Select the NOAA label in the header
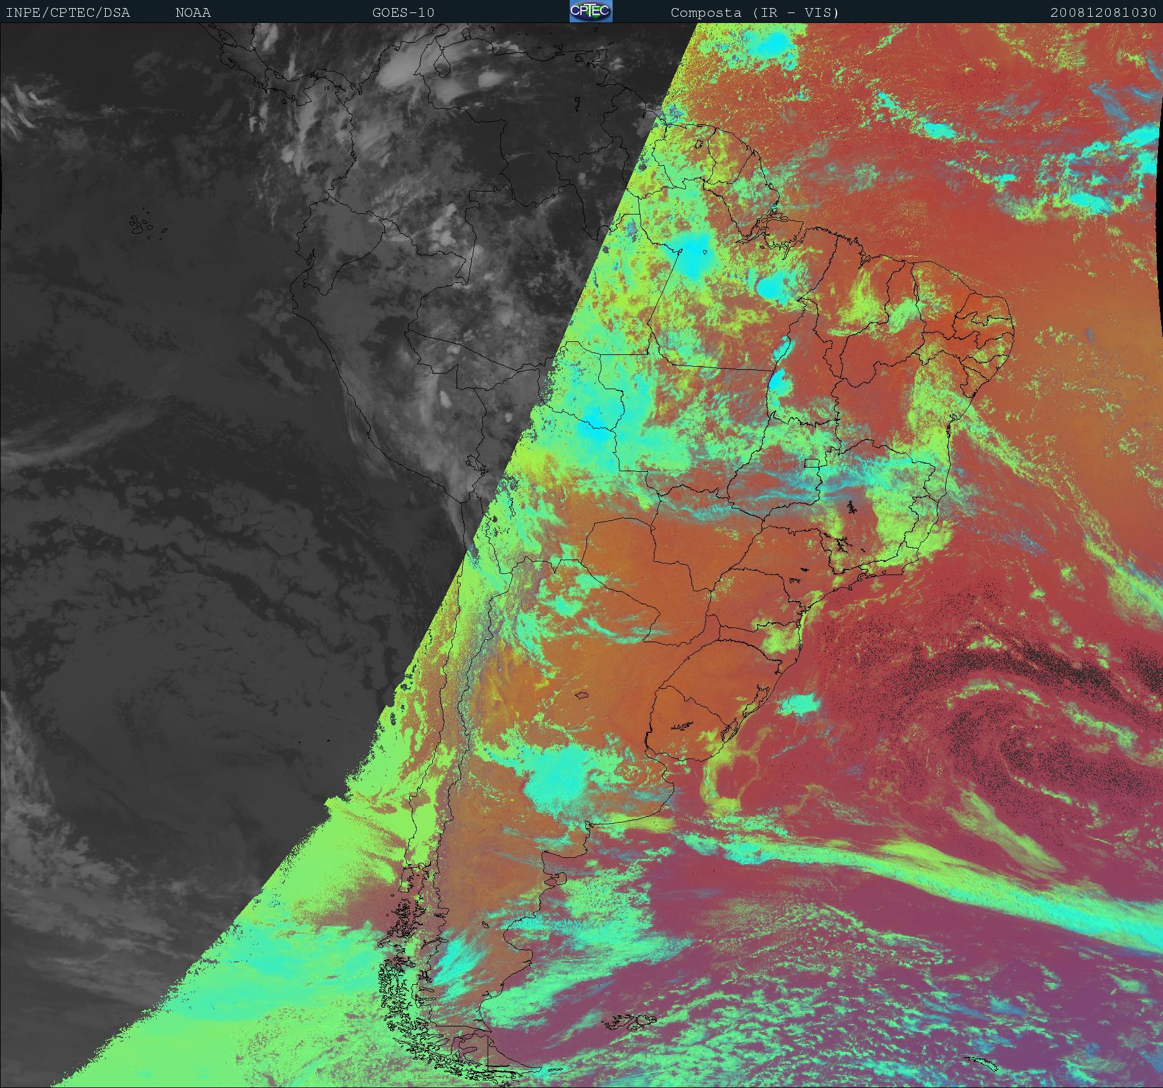 (x=193, y=12)
